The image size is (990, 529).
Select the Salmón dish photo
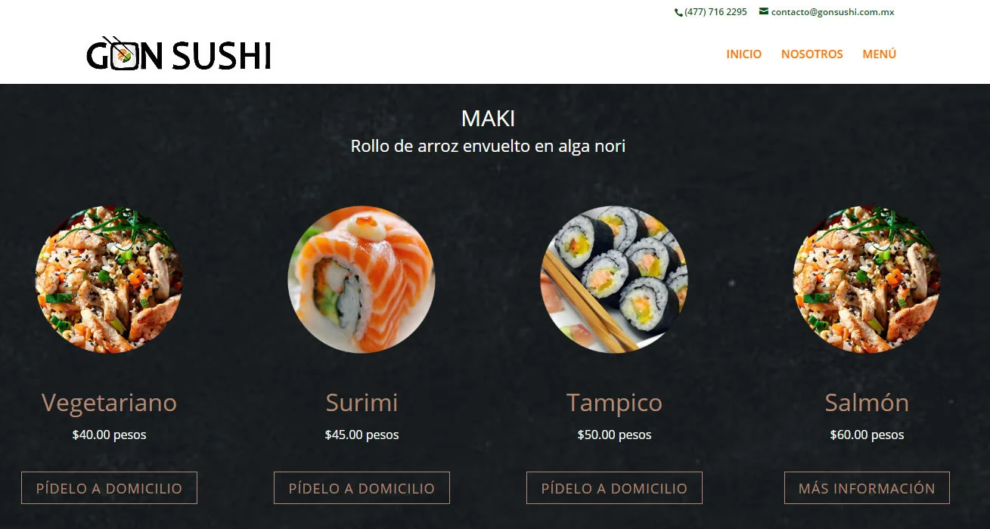(867, 280)
